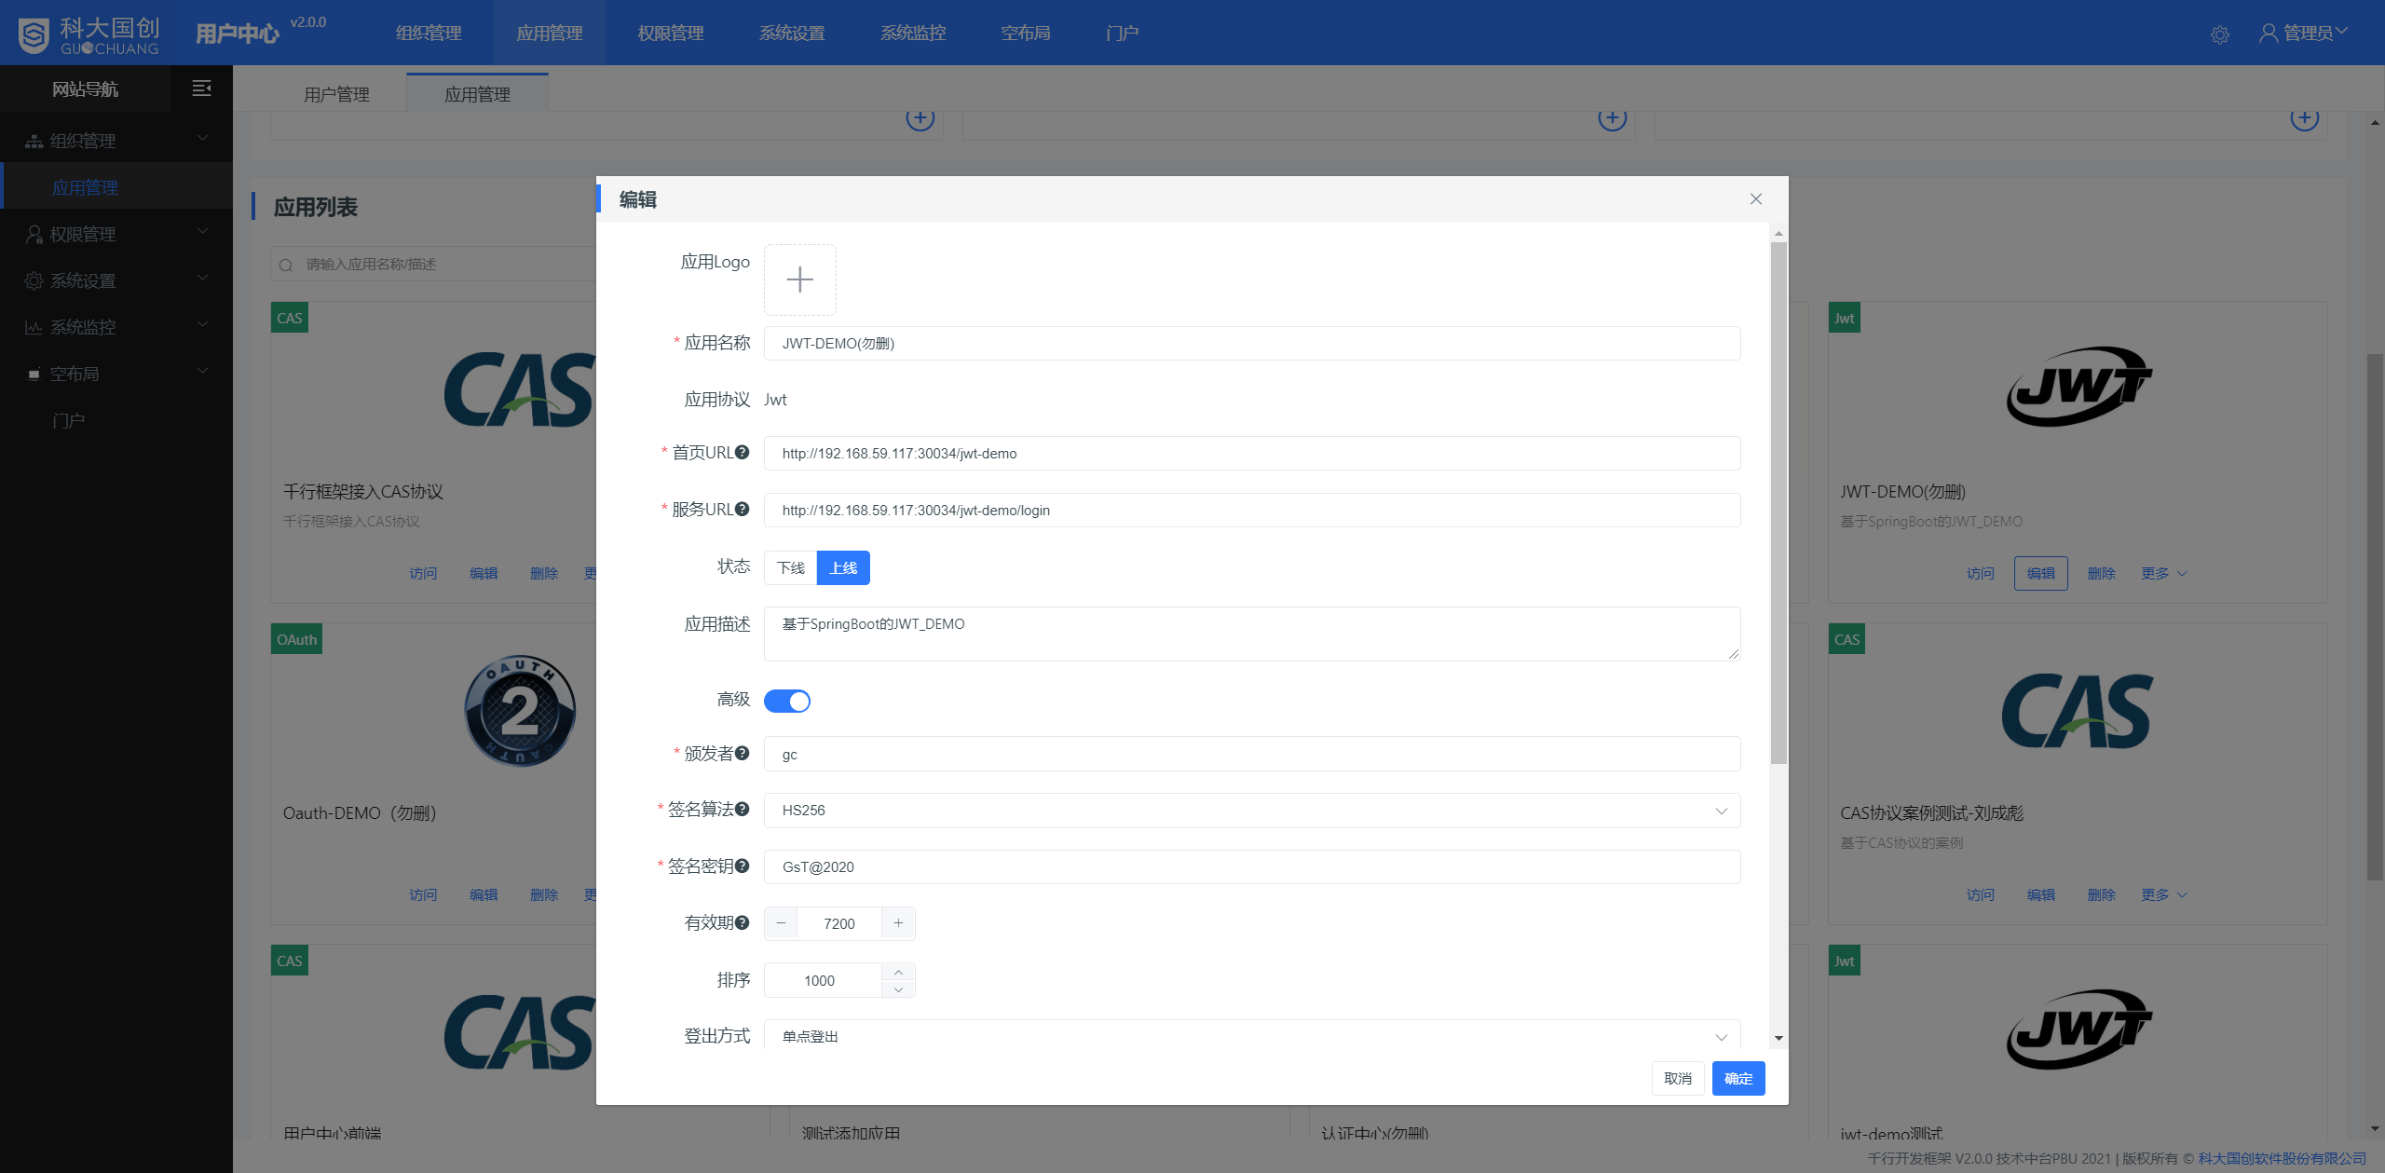2385x1173 pixels.
Task: Click JWT logo of JWT-DEMO(勿删) card
Action: click(x=2078, y=387)
